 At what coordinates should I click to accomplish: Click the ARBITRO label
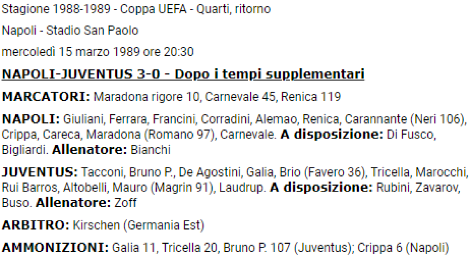click(x=35, y=226)
